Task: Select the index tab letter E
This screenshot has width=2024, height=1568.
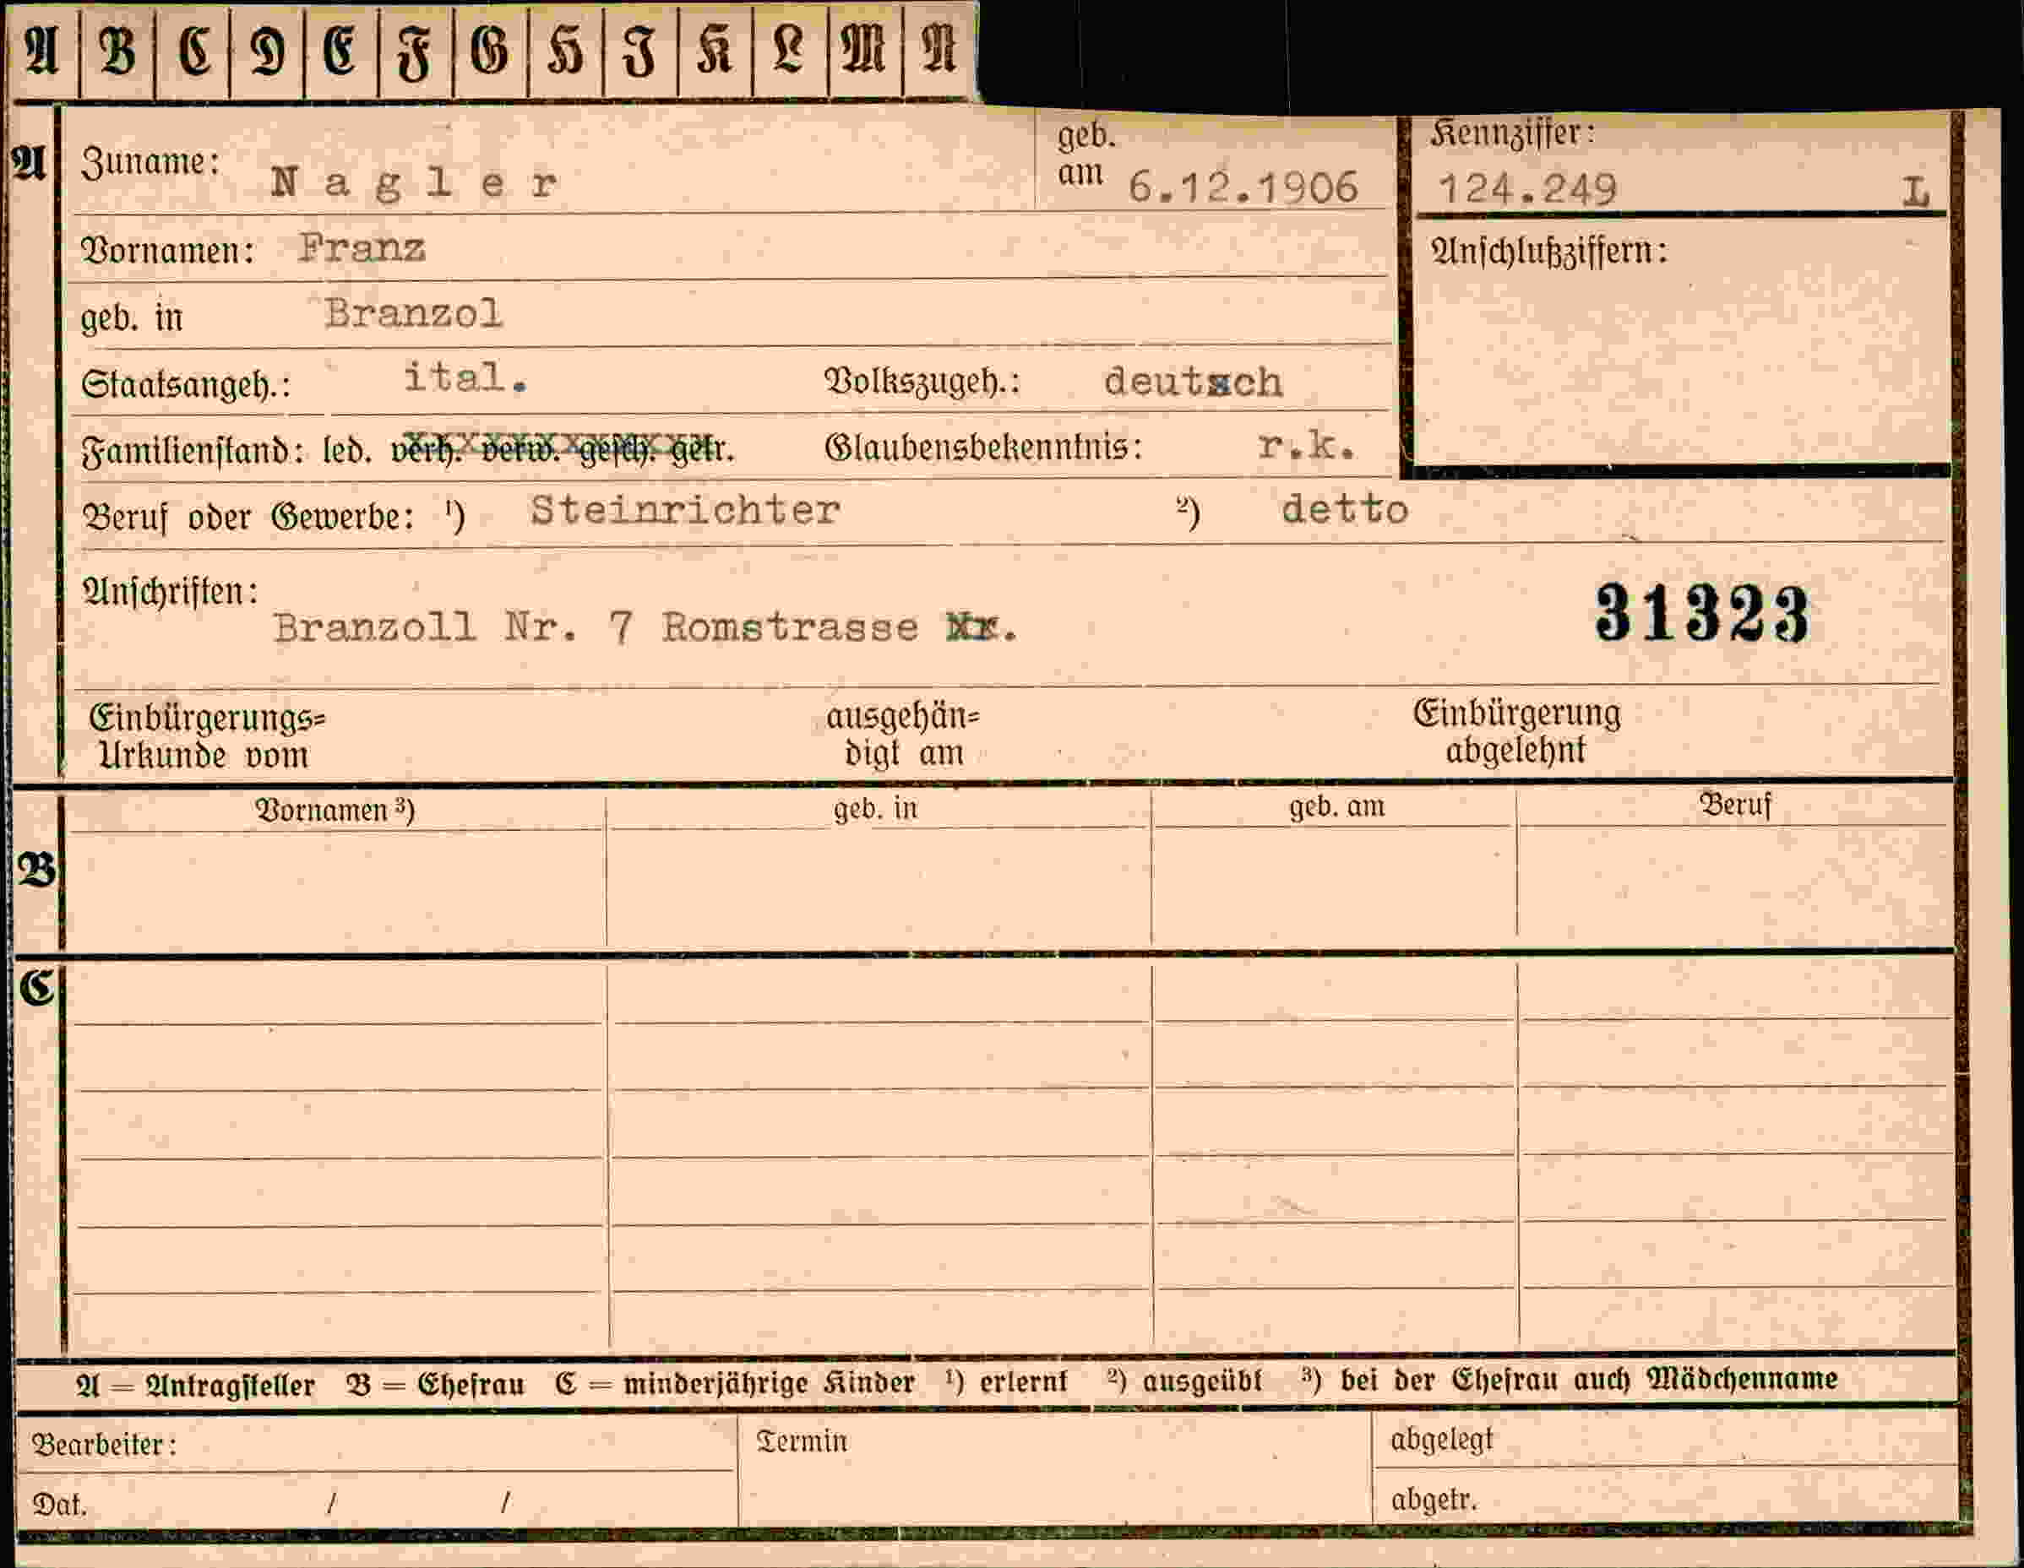Action: [x=341, y=50]
